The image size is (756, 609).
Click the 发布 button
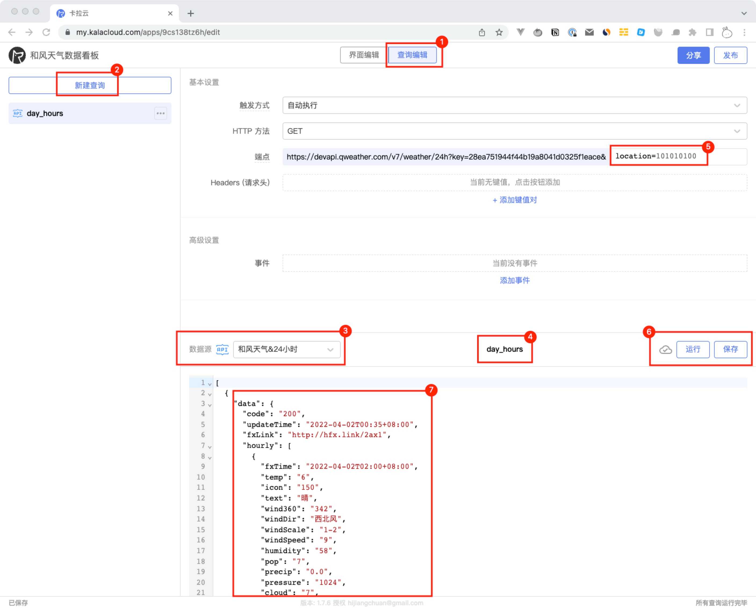pyautogui.click(x=730, y=55)
